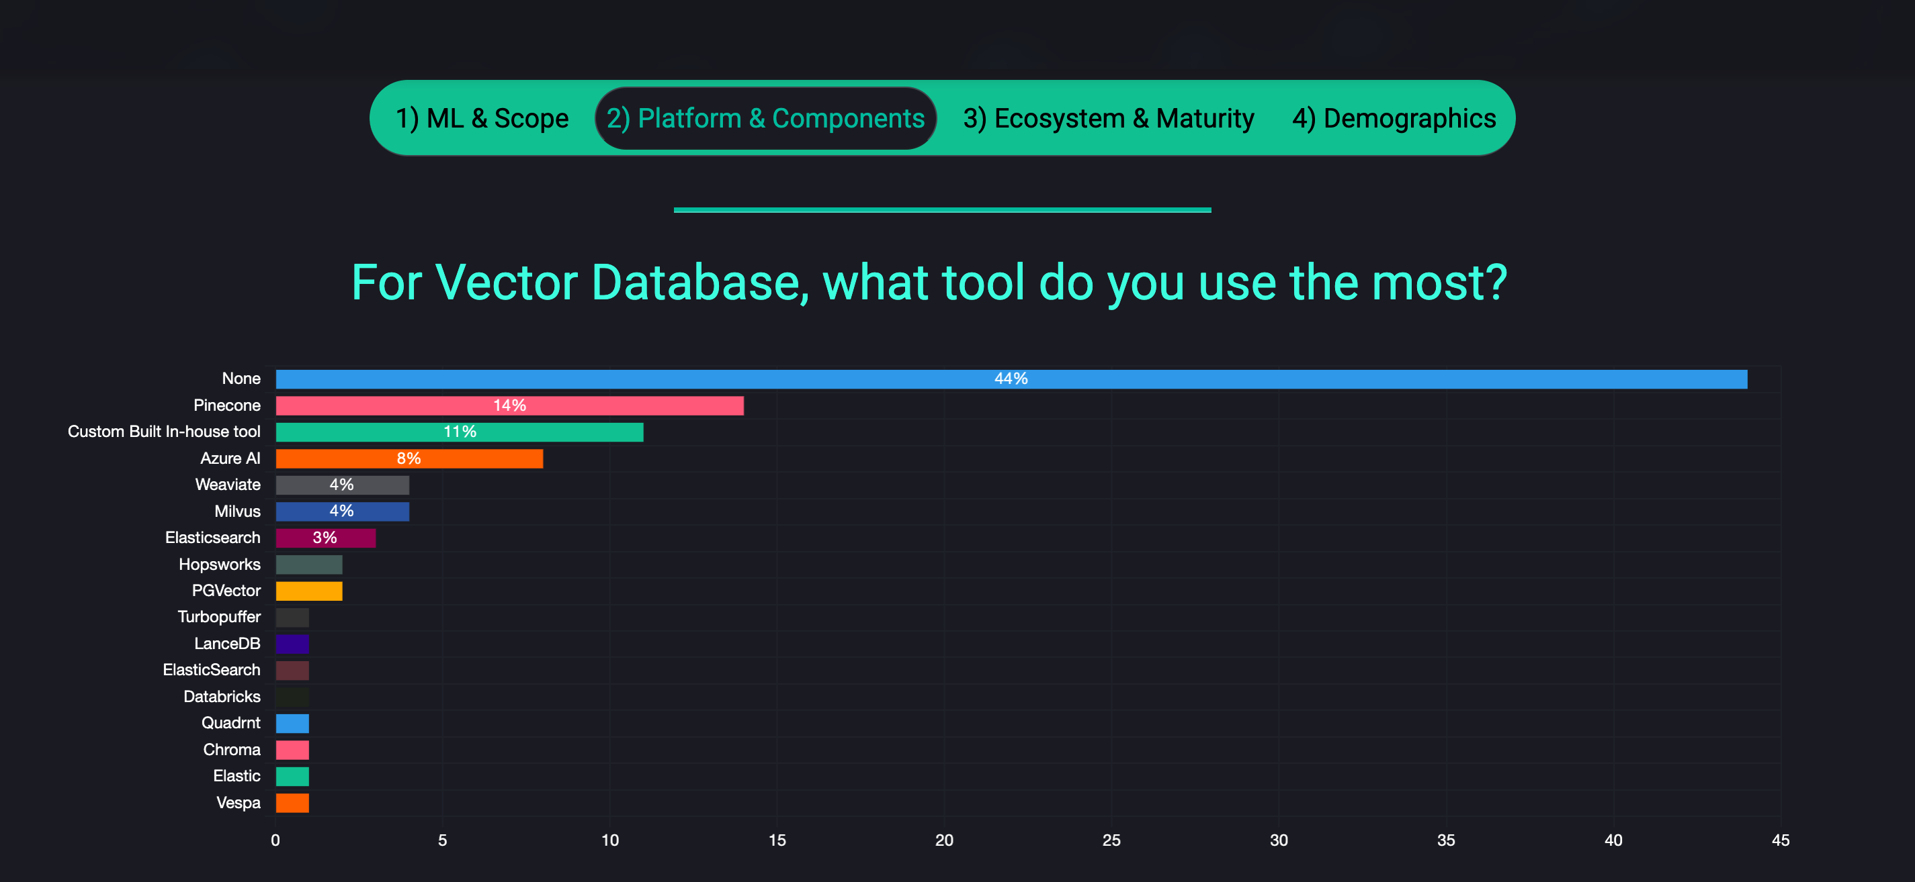Viewport: 1915px width, 882px height.
Task: Select the green Custom Built In-house bar
Action: pyautogui.click(x=459, y=432)
